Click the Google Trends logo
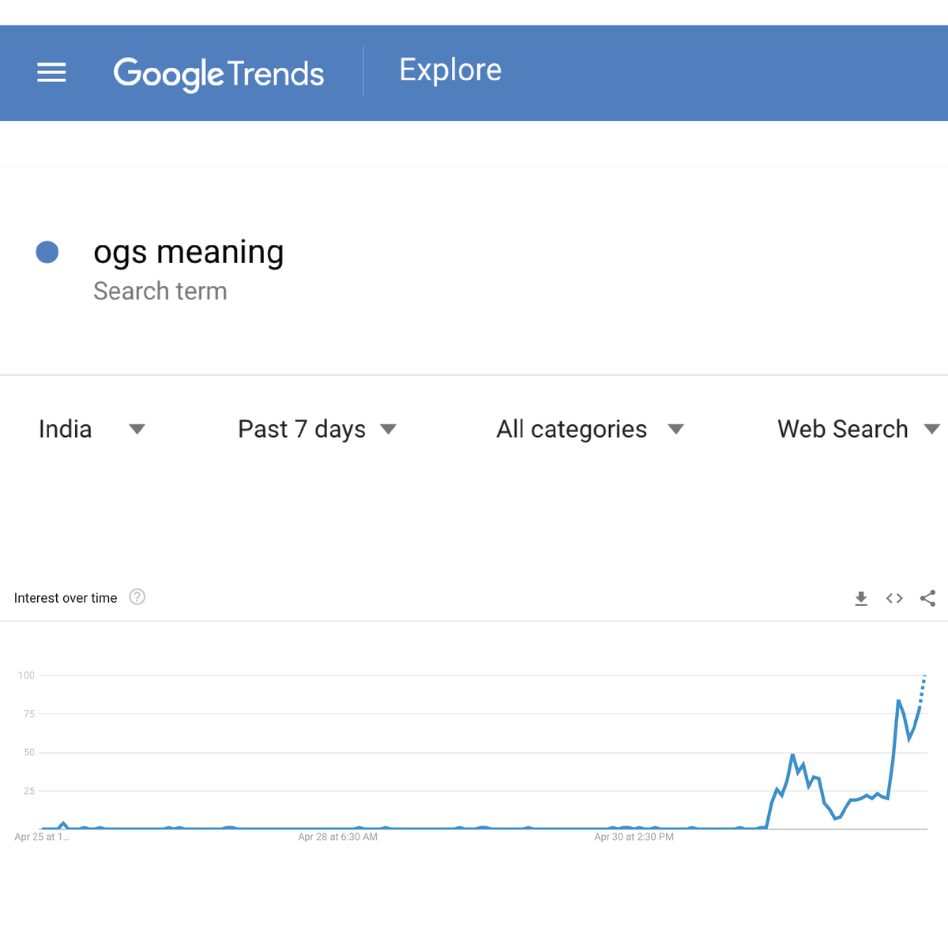The height and width of the screenshot is (948, 948). tap(219, 74)
